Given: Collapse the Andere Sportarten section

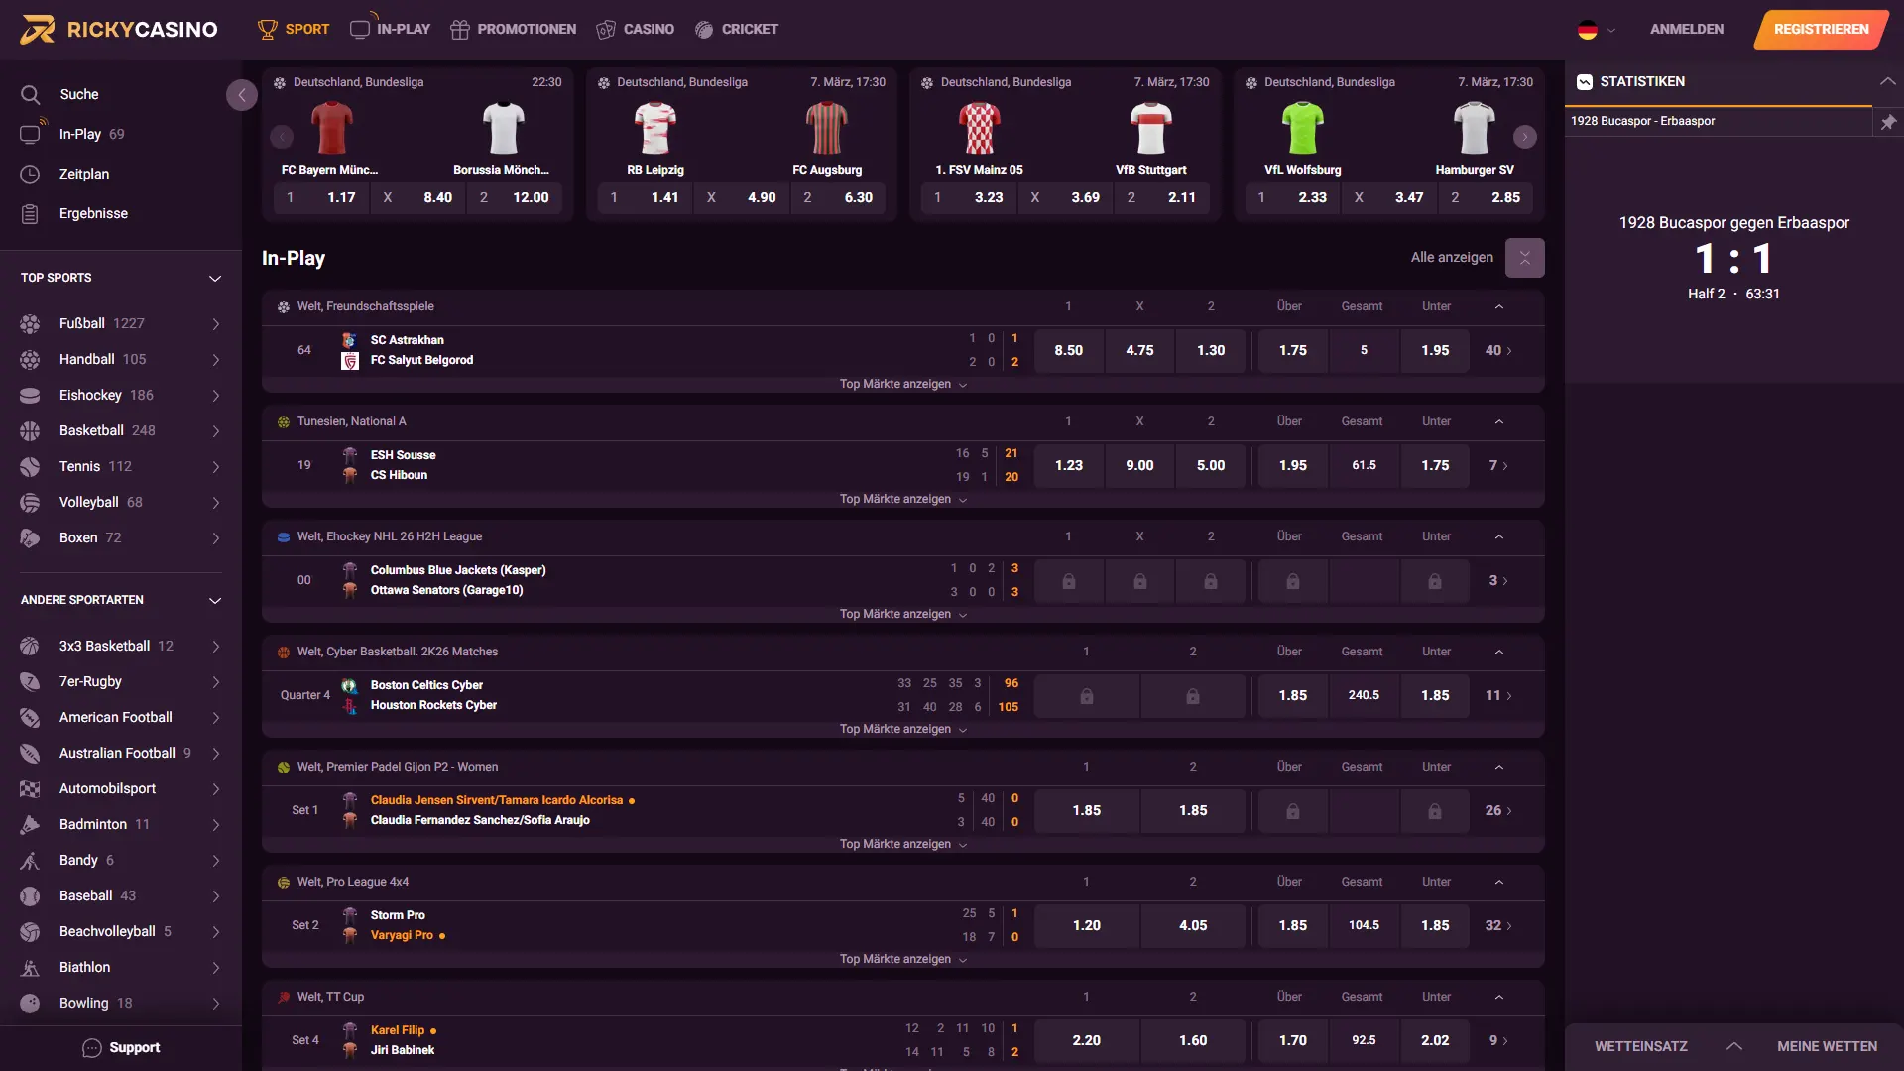Looking at the screenshot, I should pyautogui.click(x=215, y=600).
